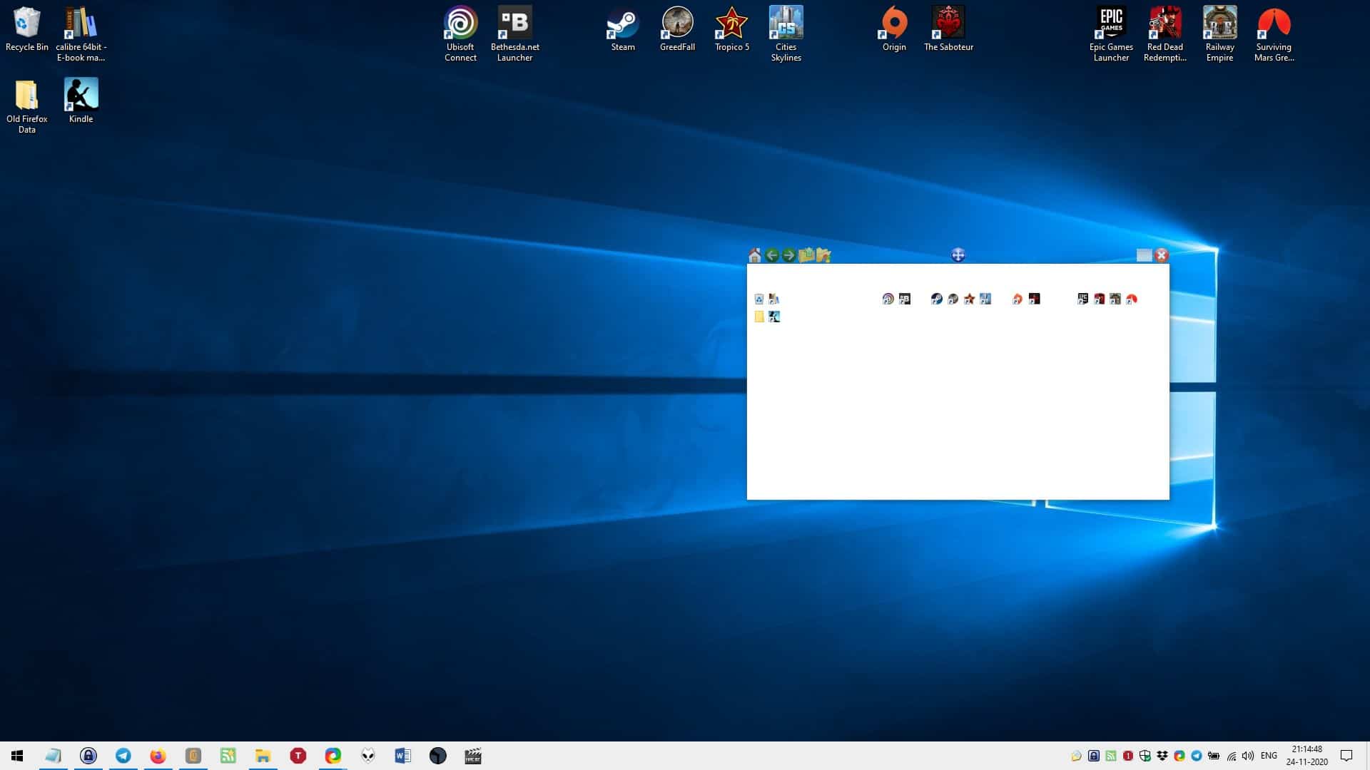Screen dimensions: 1370x770
Task: Click the mini Epic Games icon inside the window
Action: point(1082,299)
